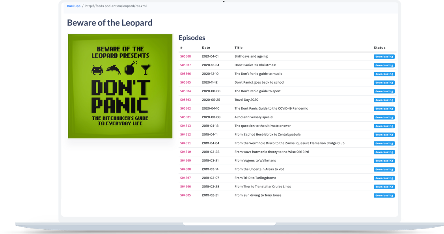Click the Don't Panic podcast cover artwork
The width and height of the screenshot is (444, 234).
[x=120, y=86]
